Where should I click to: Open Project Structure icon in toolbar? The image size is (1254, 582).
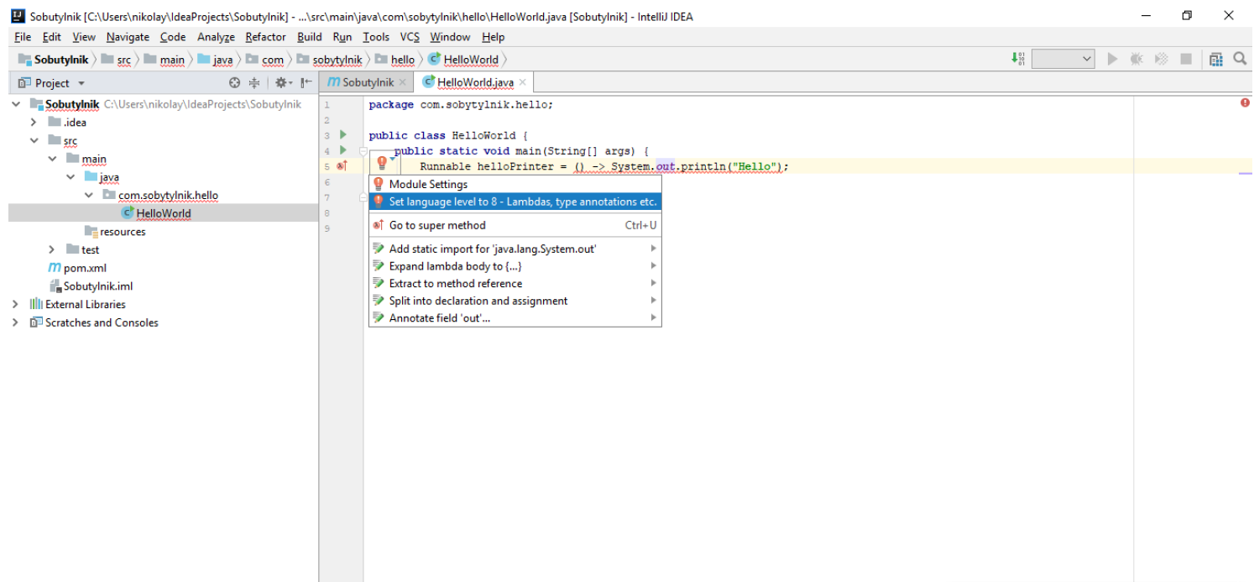1216,59
